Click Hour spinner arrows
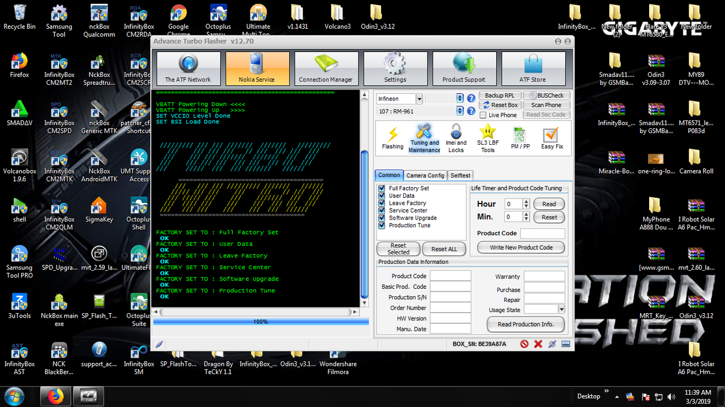The height and width of the screenshot is (407, 725). pos(526,203)
